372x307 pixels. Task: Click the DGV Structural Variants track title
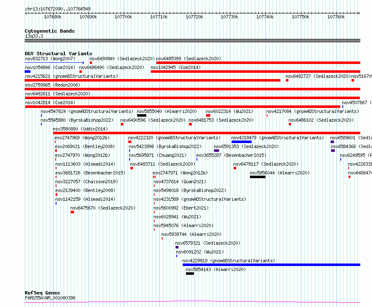[x=59, y=54]
